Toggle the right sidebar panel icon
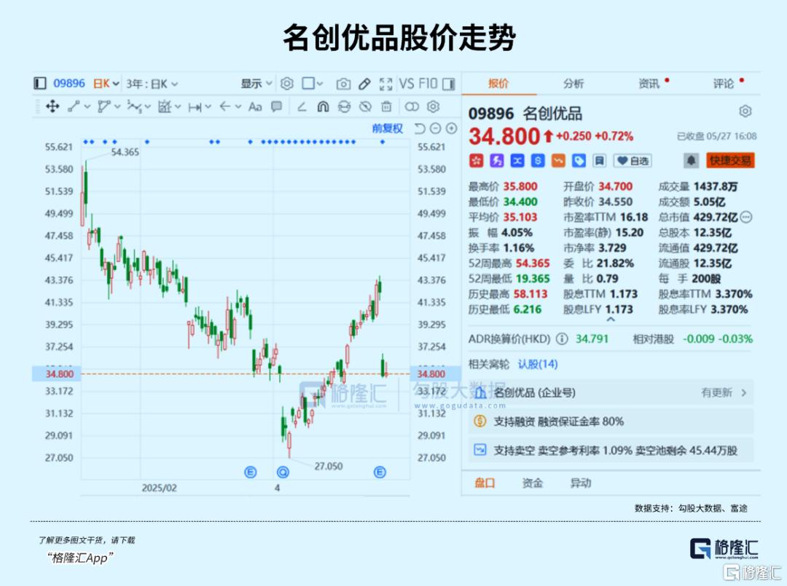The width and height of the screenshot is (787, 586). click(x=449, y=84)
